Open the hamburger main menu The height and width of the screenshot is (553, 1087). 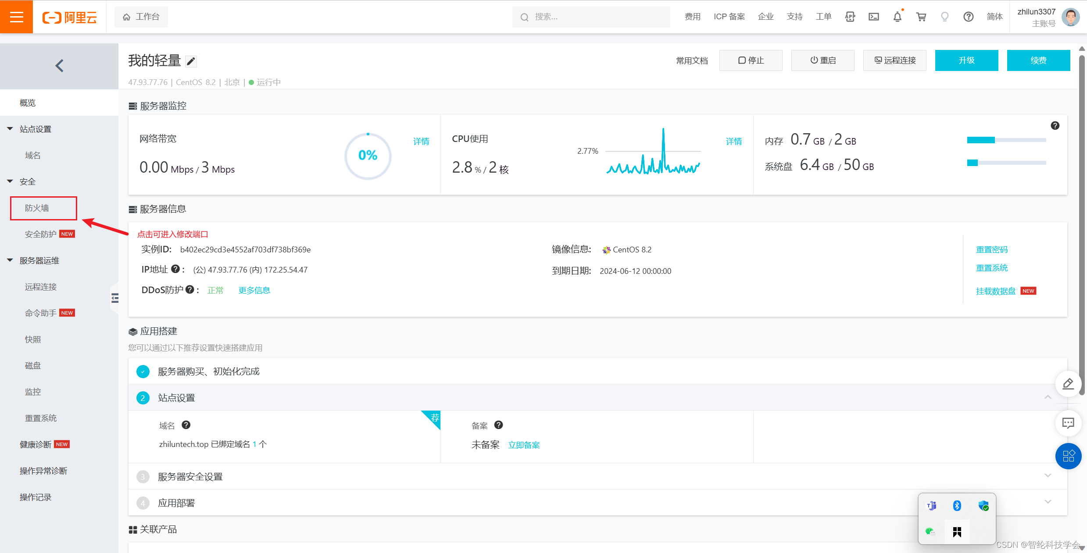click(16, 17)
